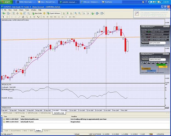This screenshot has width=171, height=136.
Task: Expand the Profiles dropdown arrow
Action: click(10, 13)
